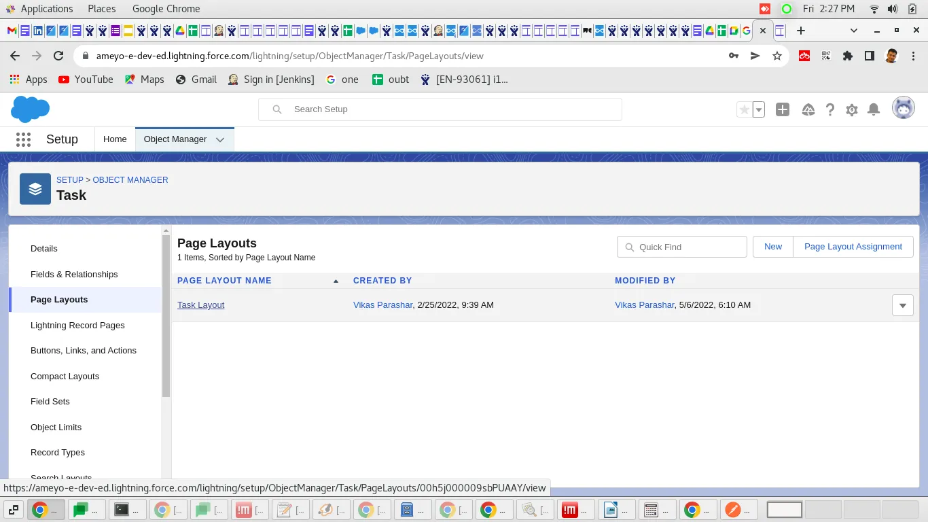Expand the favorites list dropdown arrow
Viewport: 928px width, 522px height.
(x=759, y=109)
